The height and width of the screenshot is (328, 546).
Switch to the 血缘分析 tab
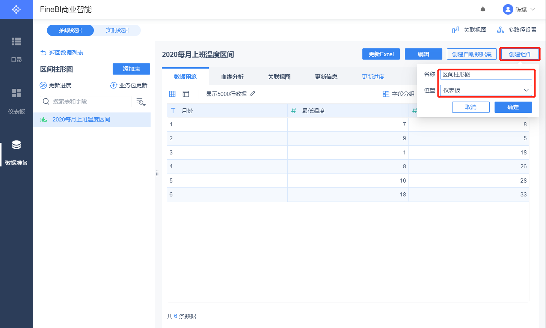coord(232,76)
